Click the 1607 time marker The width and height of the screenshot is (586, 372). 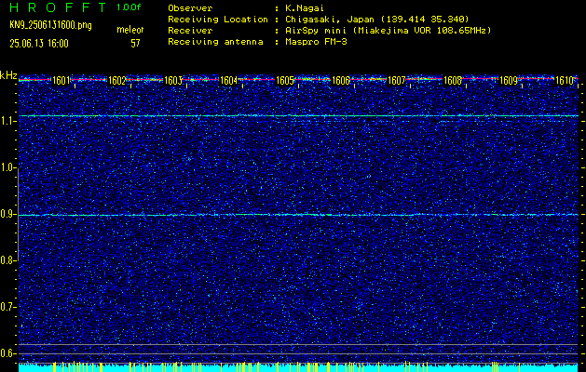[397, 81]
